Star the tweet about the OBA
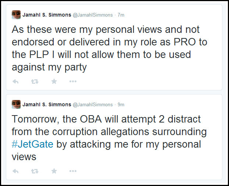 pos(54,171)
